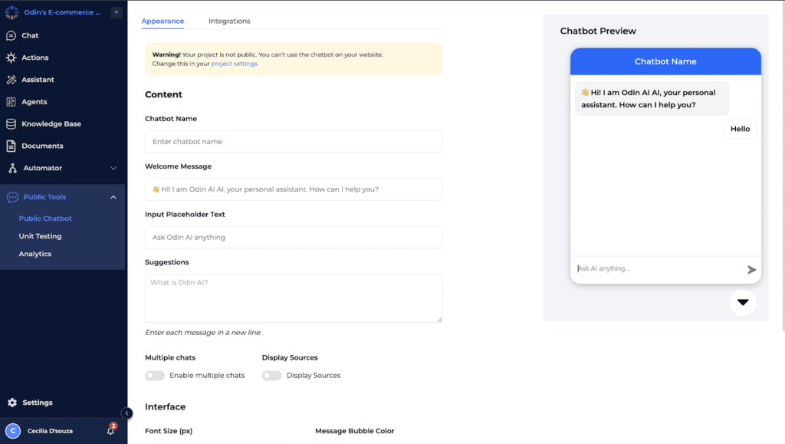
Task: Turn on Display Sources
Action: pyautogui.click(x=271, y=375)
